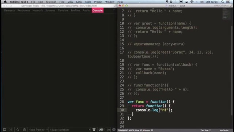Click the "Hi" string on line 30
Image resolution: width=234 pixels, height=132 pixels.
pos(164,110)
